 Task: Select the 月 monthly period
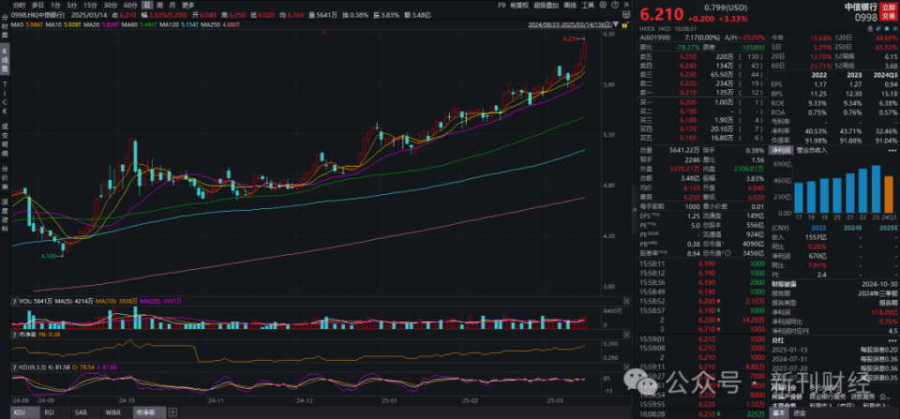[172, 5]
